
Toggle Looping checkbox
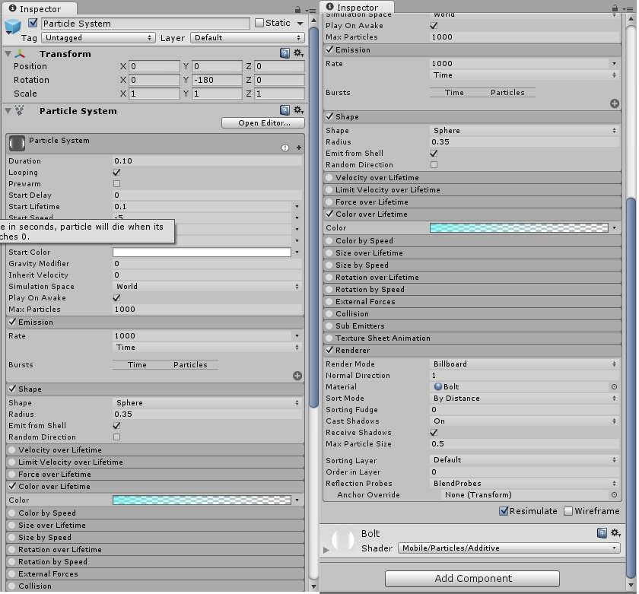116,173
